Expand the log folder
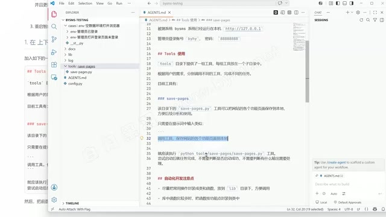This screenshot has width=386, height=217. (66, 60)
